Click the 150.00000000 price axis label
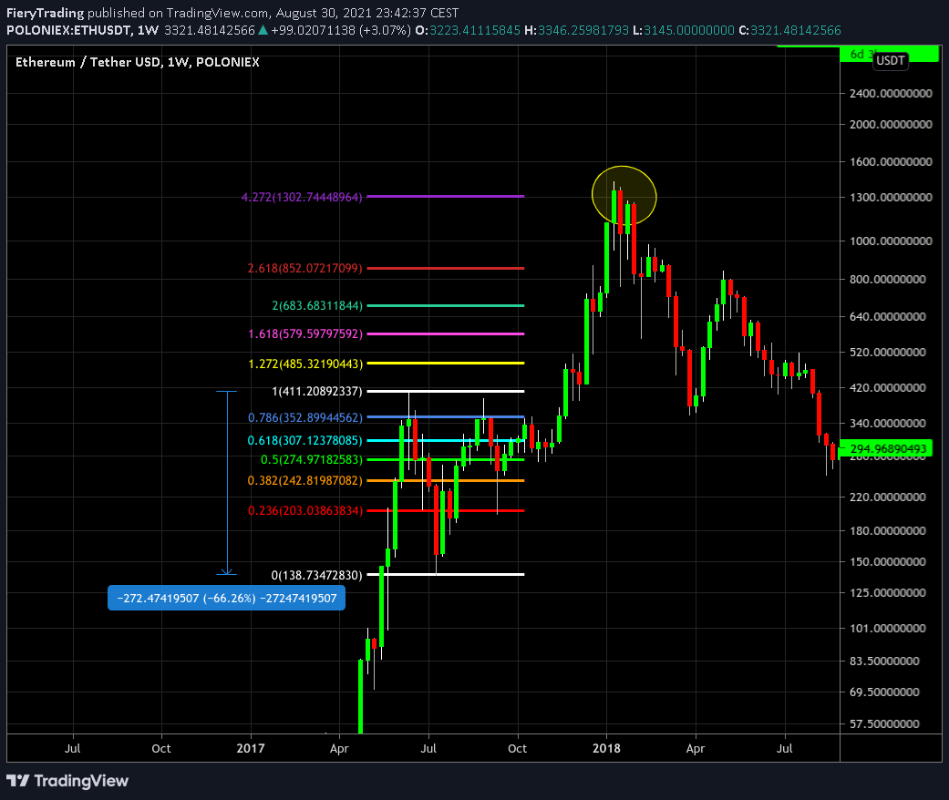The width and height of the screenshot is (949, 800). 888,562
